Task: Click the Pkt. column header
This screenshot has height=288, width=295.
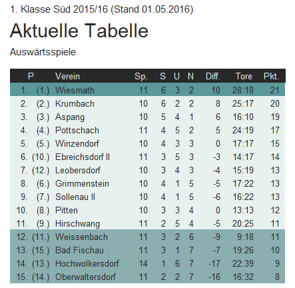Action: pos(271,76)
